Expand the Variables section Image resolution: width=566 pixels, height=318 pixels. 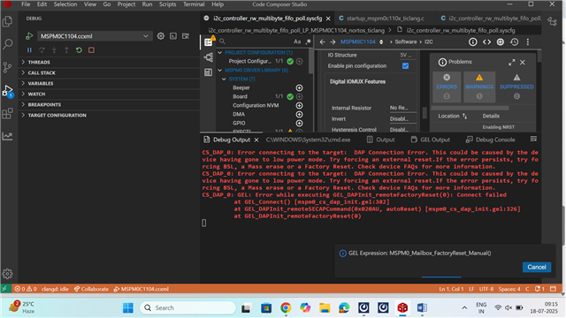click(109, 83)
